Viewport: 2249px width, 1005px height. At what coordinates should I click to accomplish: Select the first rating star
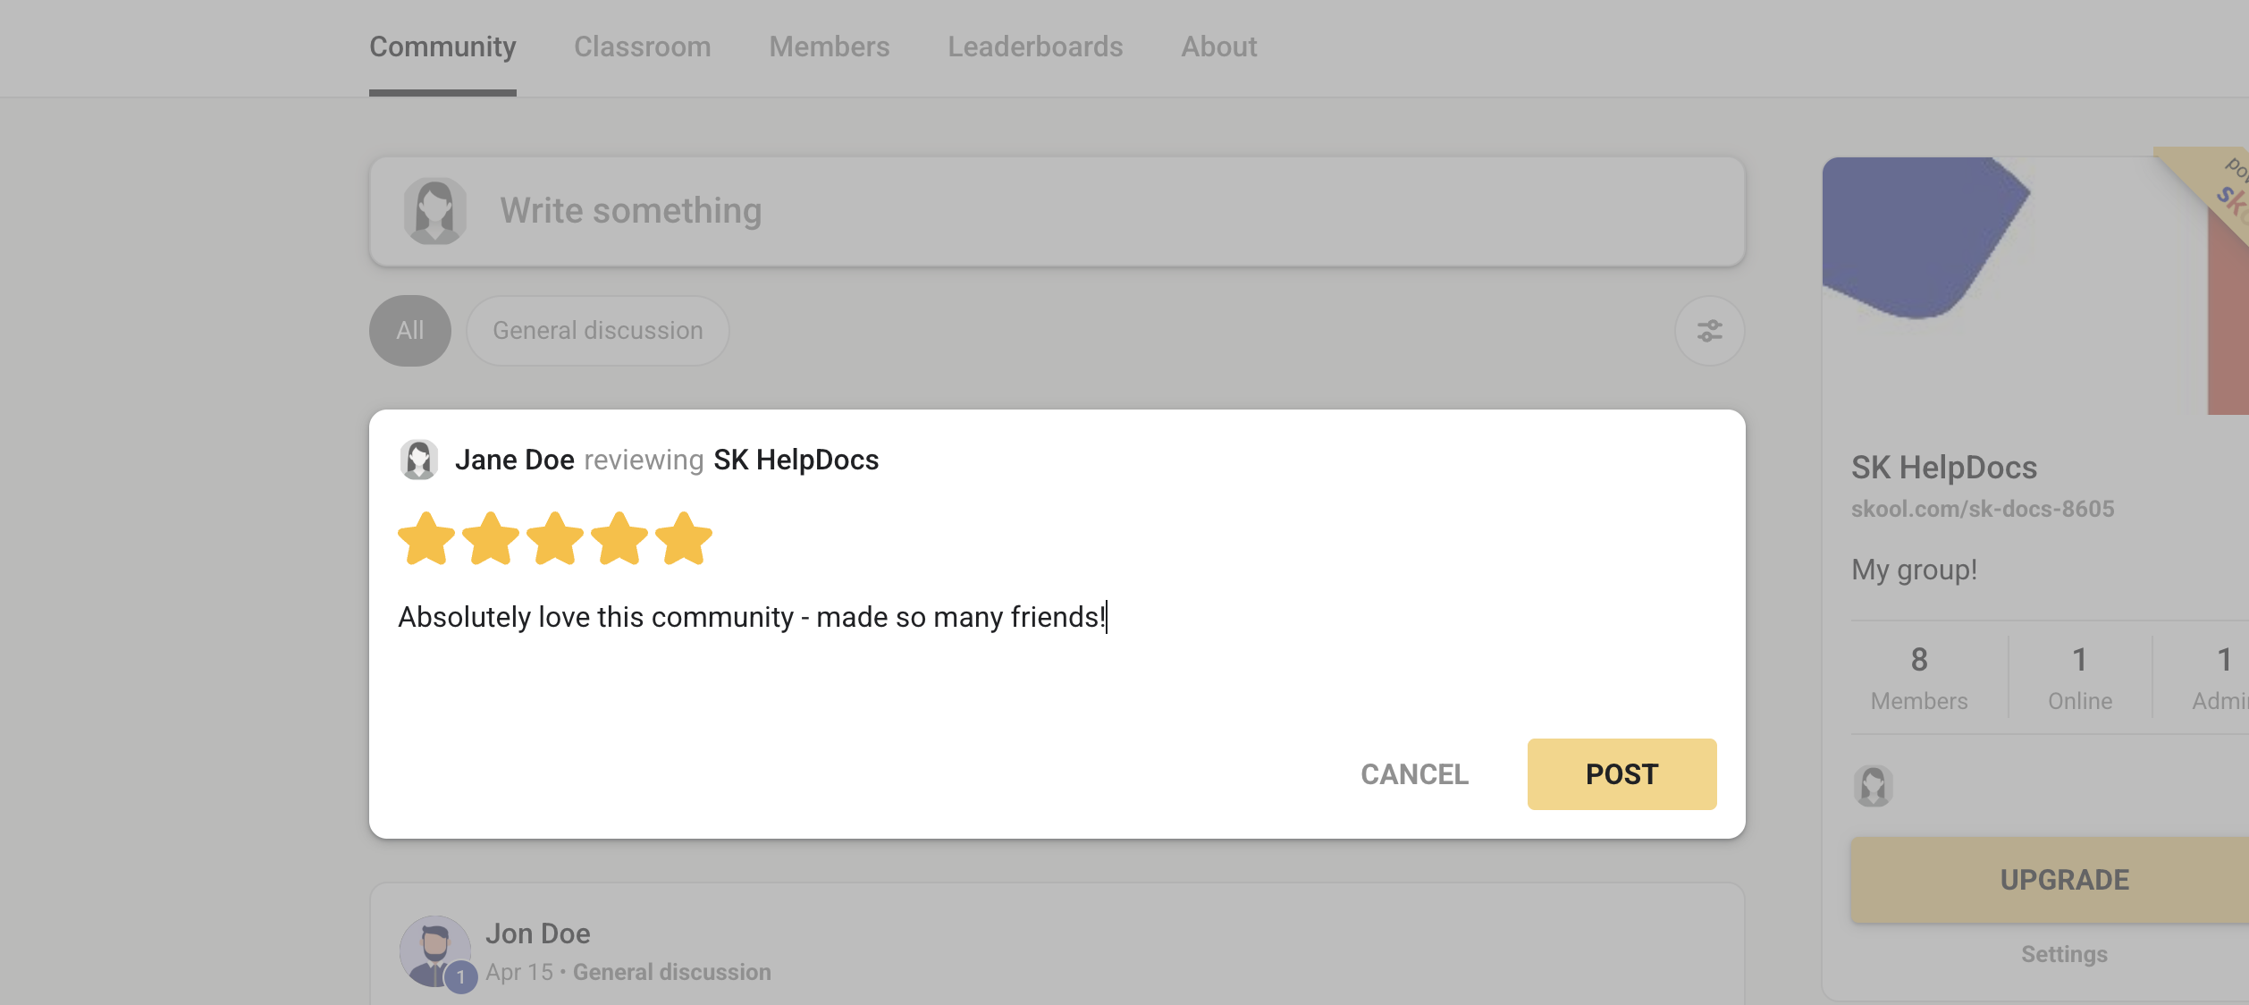426,538
